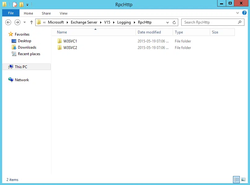This screenshot has width=250, height=185.
Task: Open the recent locations dropdown arrow
Action: point(24,22)
